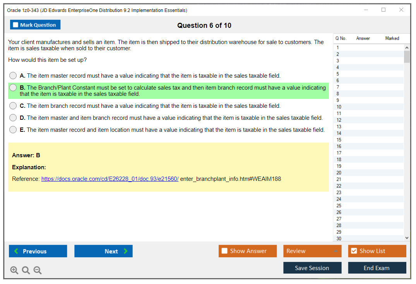
Task: Select question 10 in the list
Action: click(x=339, y=107)
